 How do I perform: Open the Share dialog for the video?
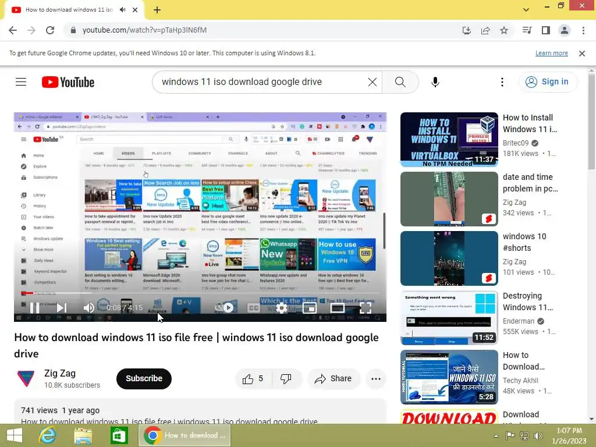pyautogui.click(x=334, y=378)
